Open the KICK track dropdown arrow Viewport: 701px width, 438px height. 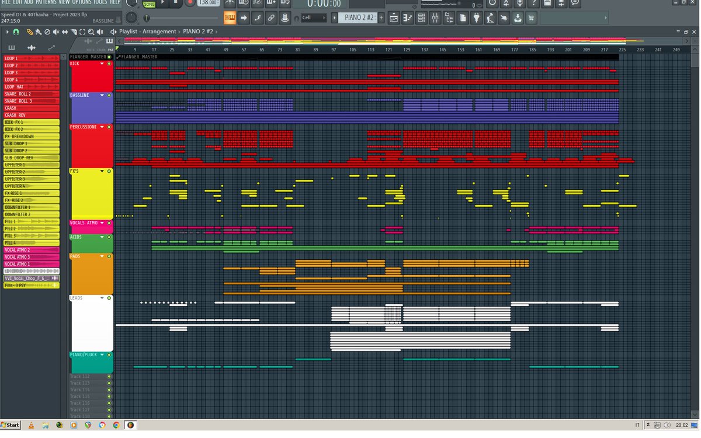click(102, 64)
